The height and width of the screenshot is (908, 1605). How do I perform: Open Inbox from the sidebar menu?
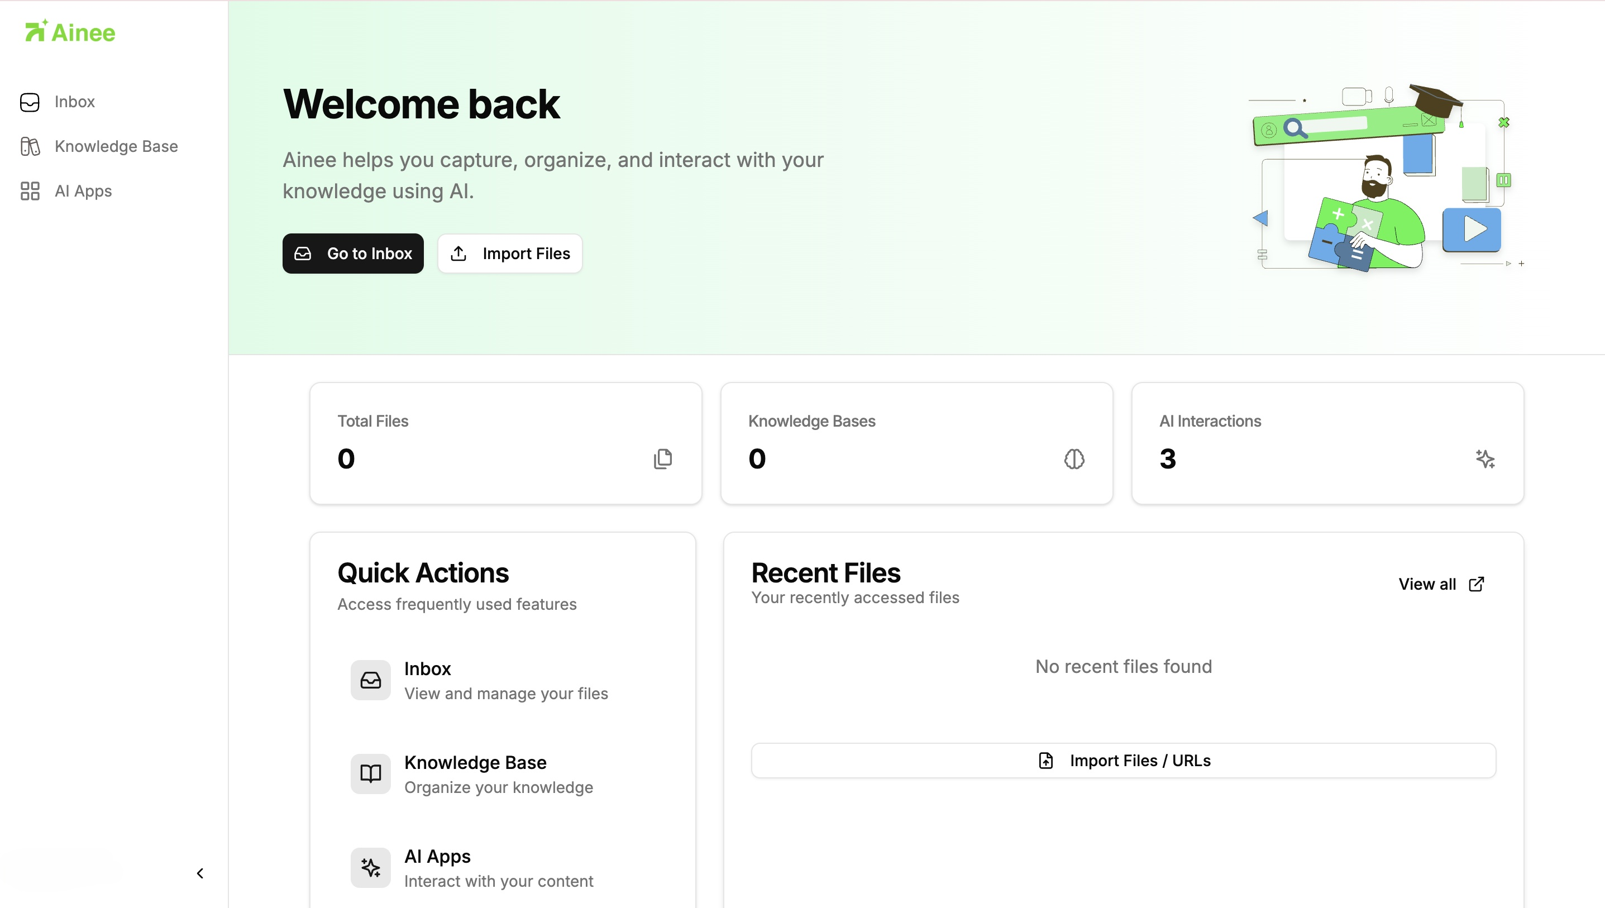coord(75,102)
